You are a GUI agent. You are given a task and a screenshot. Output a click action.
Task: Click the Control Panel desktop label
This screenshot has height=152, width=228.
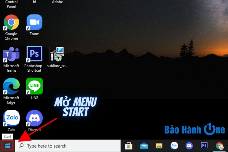click(11, 4)
